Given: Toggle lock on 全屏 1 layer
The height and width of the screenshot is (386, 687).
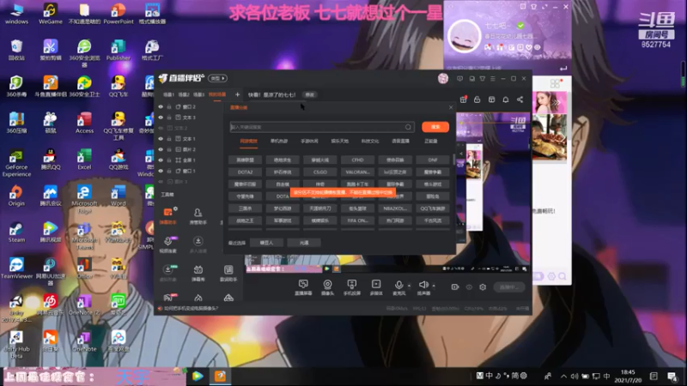Looking at the screenshot, I should click(169, 160).
